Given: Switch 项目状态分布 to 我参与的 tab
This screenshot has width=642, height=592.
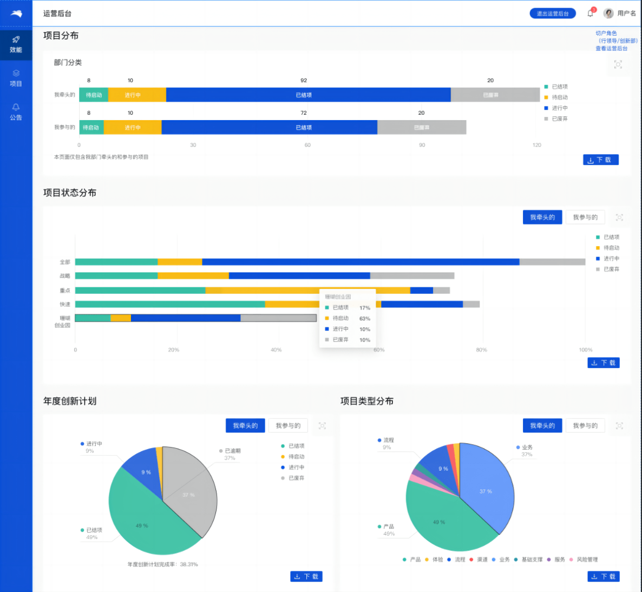Looking at the screenshot, I should coord(585,218).
